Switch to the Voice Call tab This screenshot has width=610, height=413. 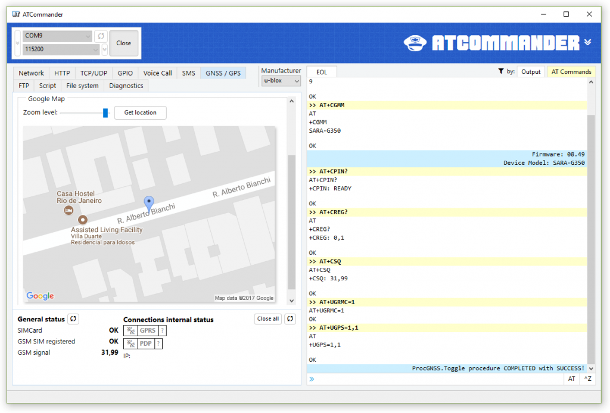157,73
